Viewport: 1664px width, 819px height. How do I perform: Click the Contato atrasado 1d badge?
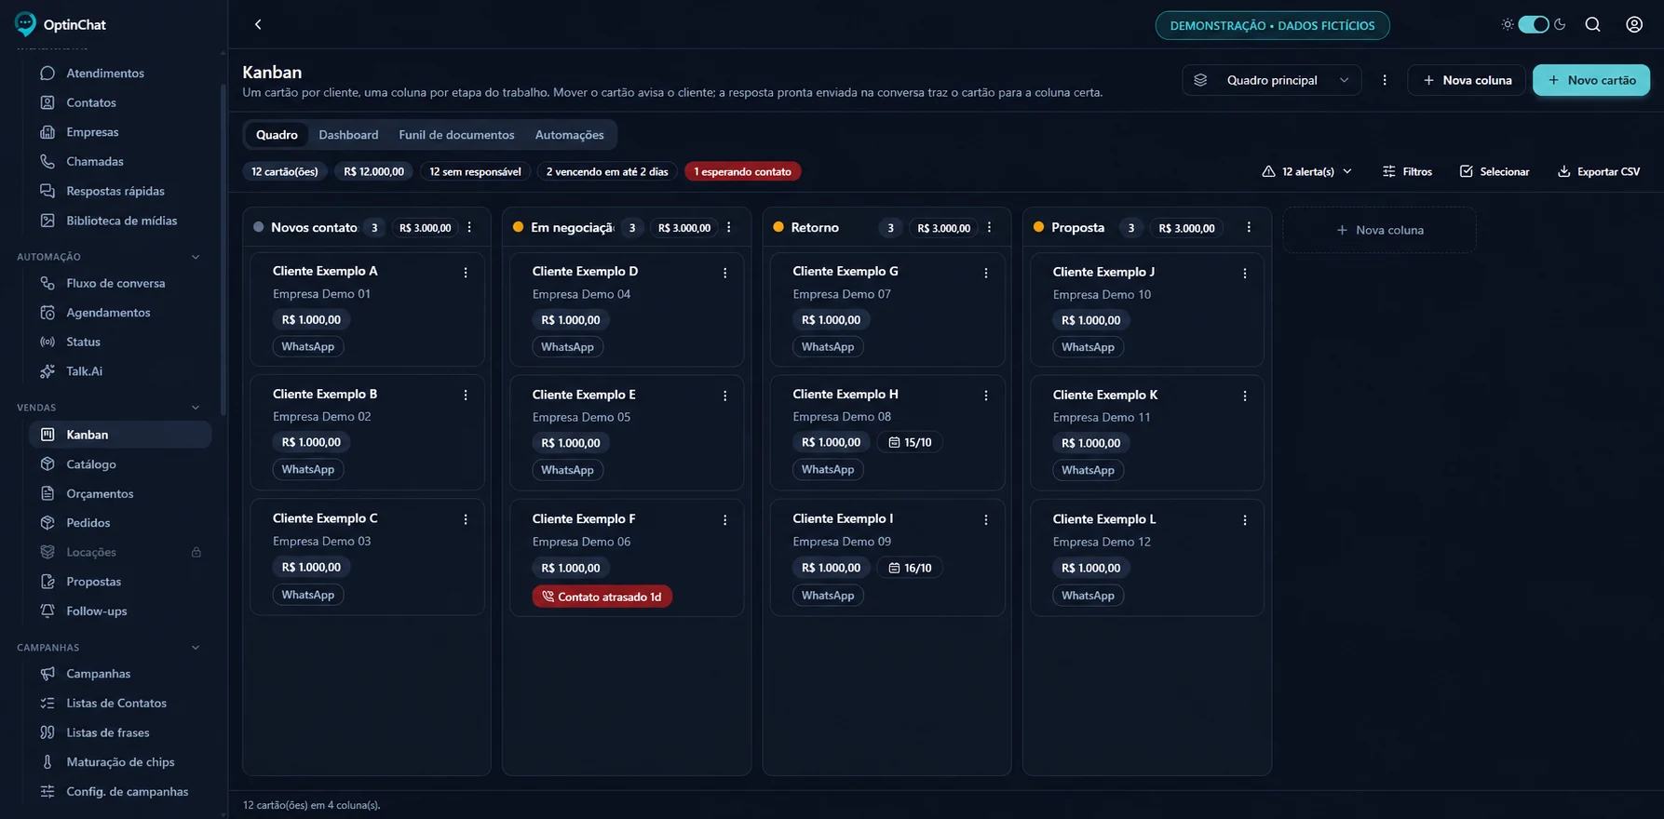(602, 597)
